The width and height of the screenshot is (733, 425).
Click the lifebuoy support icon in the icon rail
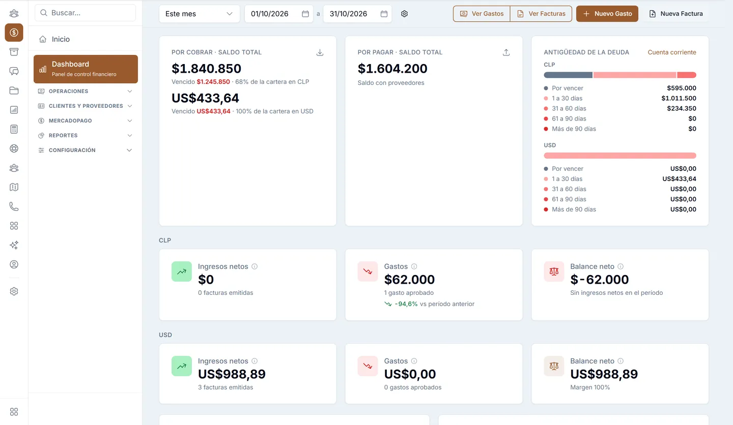point(14,148)
